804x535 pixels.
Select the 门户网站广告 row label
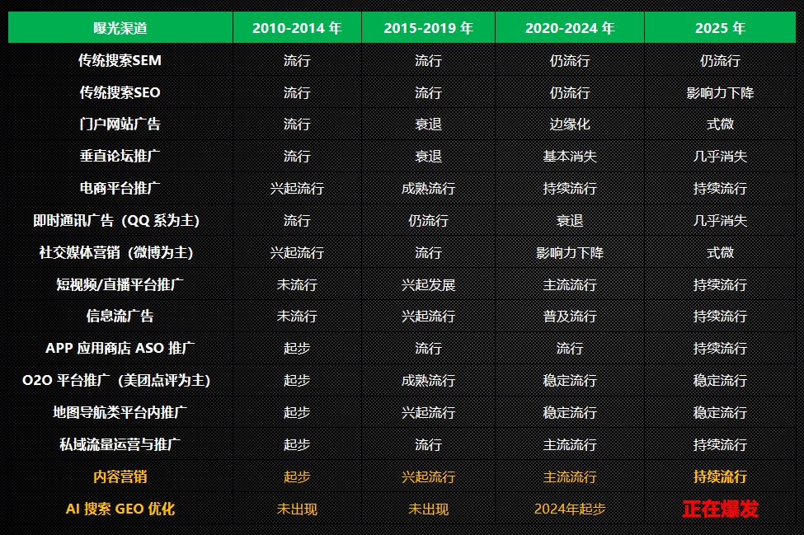(120, 124)
